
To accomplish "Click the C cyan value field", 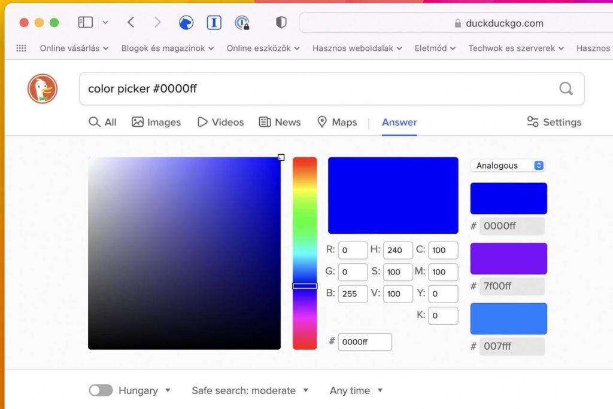I will (444, 250).
